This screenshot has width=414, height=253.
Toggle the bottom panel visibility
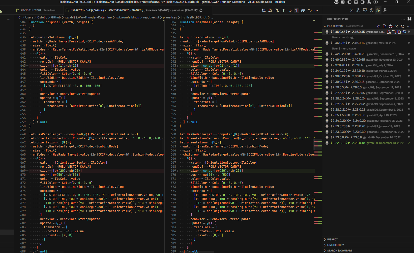356,2
